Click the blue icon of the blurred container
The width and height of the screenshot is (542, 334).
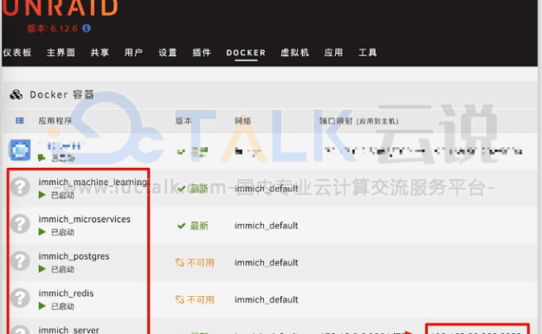click(x=20, y=150)
